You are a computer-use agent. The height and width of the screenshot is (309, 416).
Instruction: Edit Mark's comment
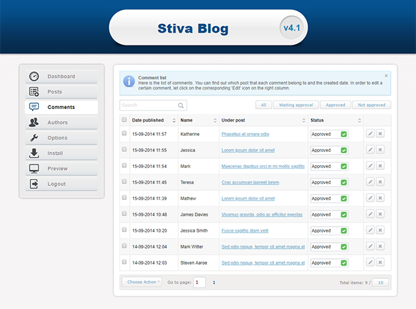[370, 166]
